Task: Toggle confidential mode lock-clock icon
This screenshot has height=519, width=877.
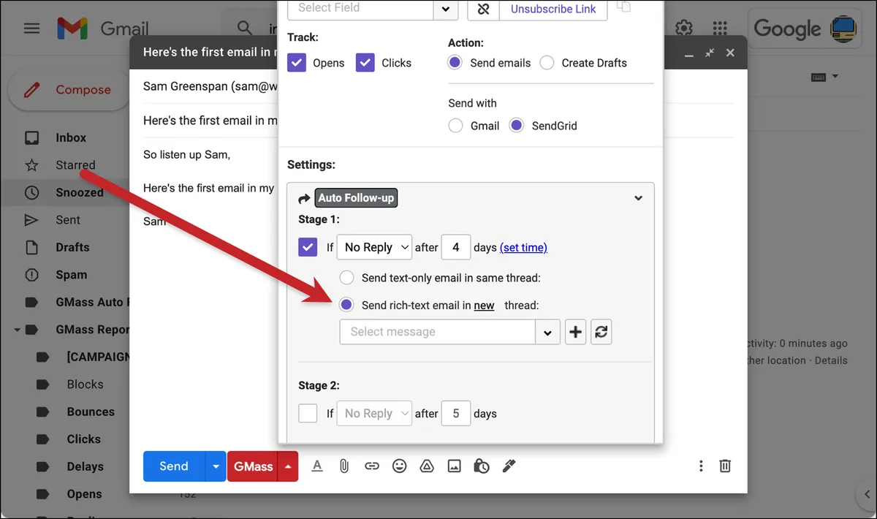Action: [x=481, y=466]
